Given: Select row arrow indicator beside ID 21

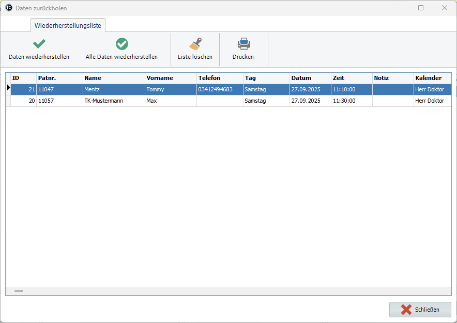Looking at the screenshot, I should (8, 89).
